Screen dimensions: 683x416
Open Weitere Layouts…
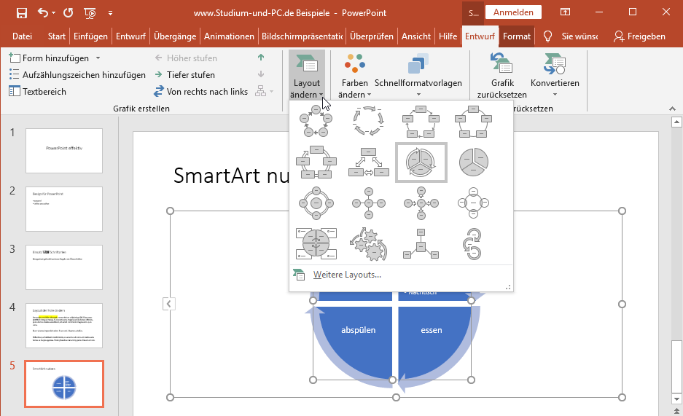point(347,275)
